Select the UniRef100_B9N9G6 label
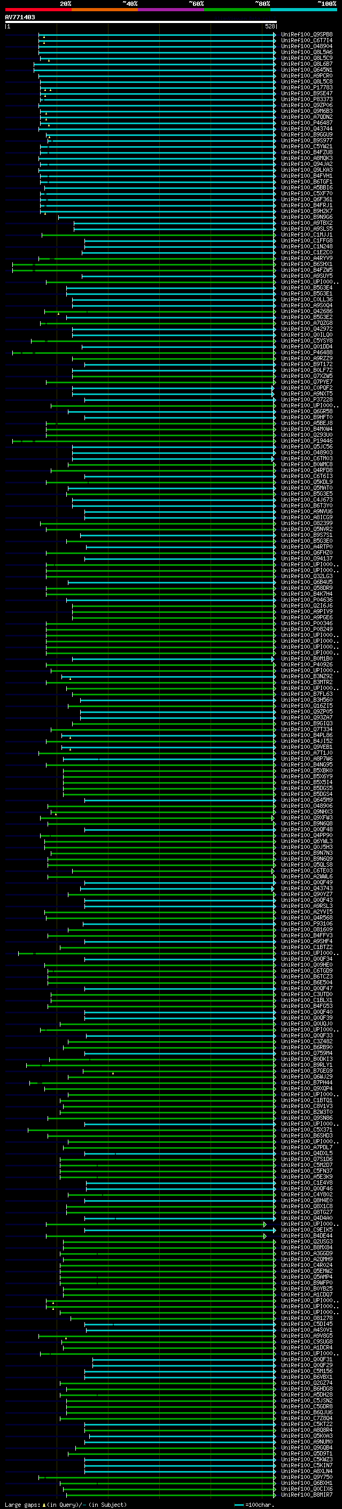The height and width of the screenshot is (1509, 342). (307, 217)
